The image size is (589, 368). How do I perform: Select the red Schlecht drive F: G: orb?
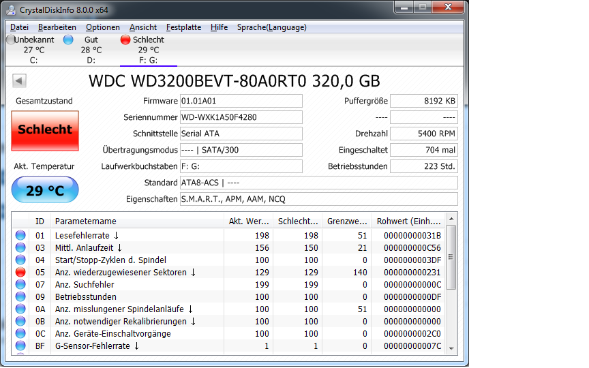125,40
